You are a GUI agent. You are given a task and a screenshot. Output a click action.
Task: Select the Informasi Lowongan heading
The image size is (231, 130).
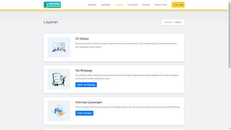[x=88, y=102]
